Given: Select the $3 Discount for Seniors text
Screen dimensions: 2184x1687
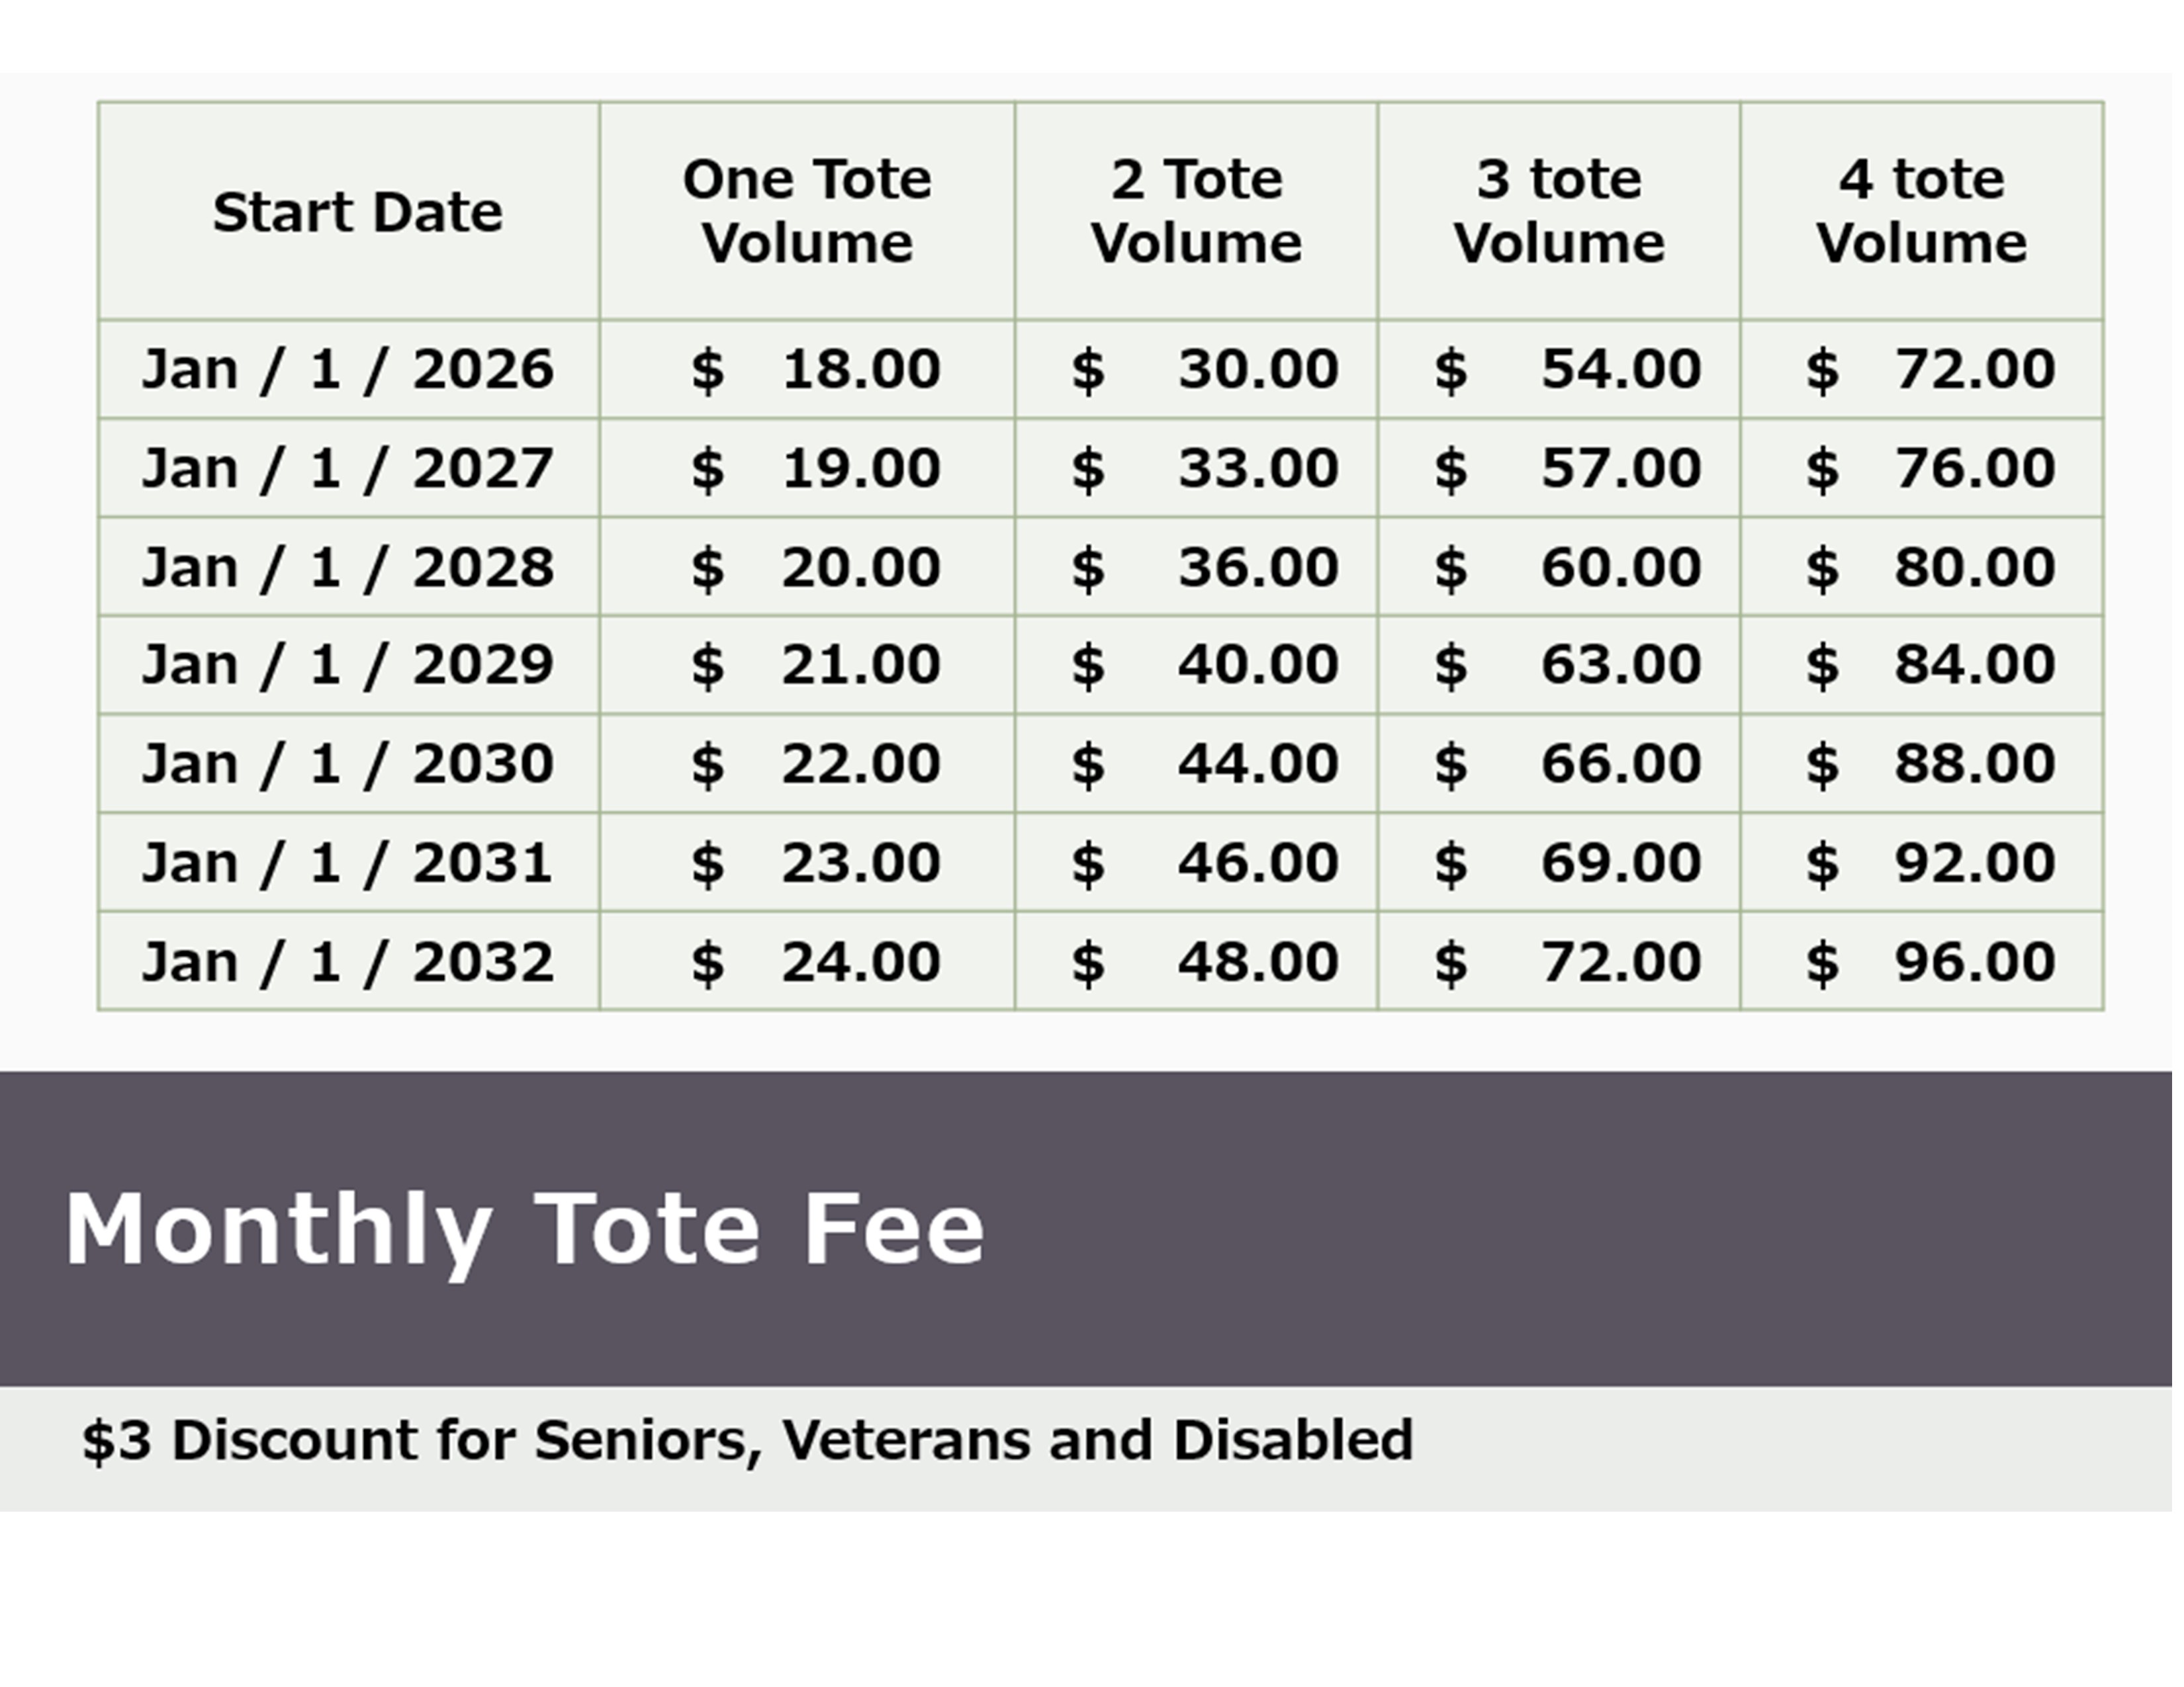Looking at the screenshot, I should [747, 1440].
